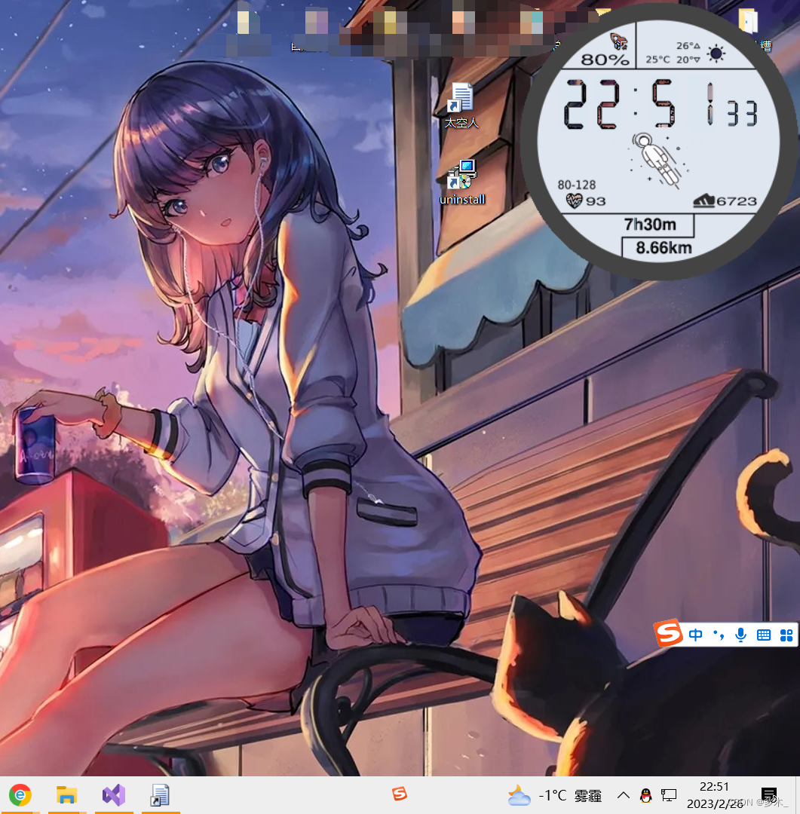Switch to Visual Studio in the taskbar
Viewport: 800px width, 814px height.
click(x=114, y=795)
